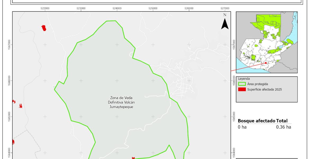
Task: Click the red Superficie afectada 2025 swatch
Action: [x=242, y=89]
